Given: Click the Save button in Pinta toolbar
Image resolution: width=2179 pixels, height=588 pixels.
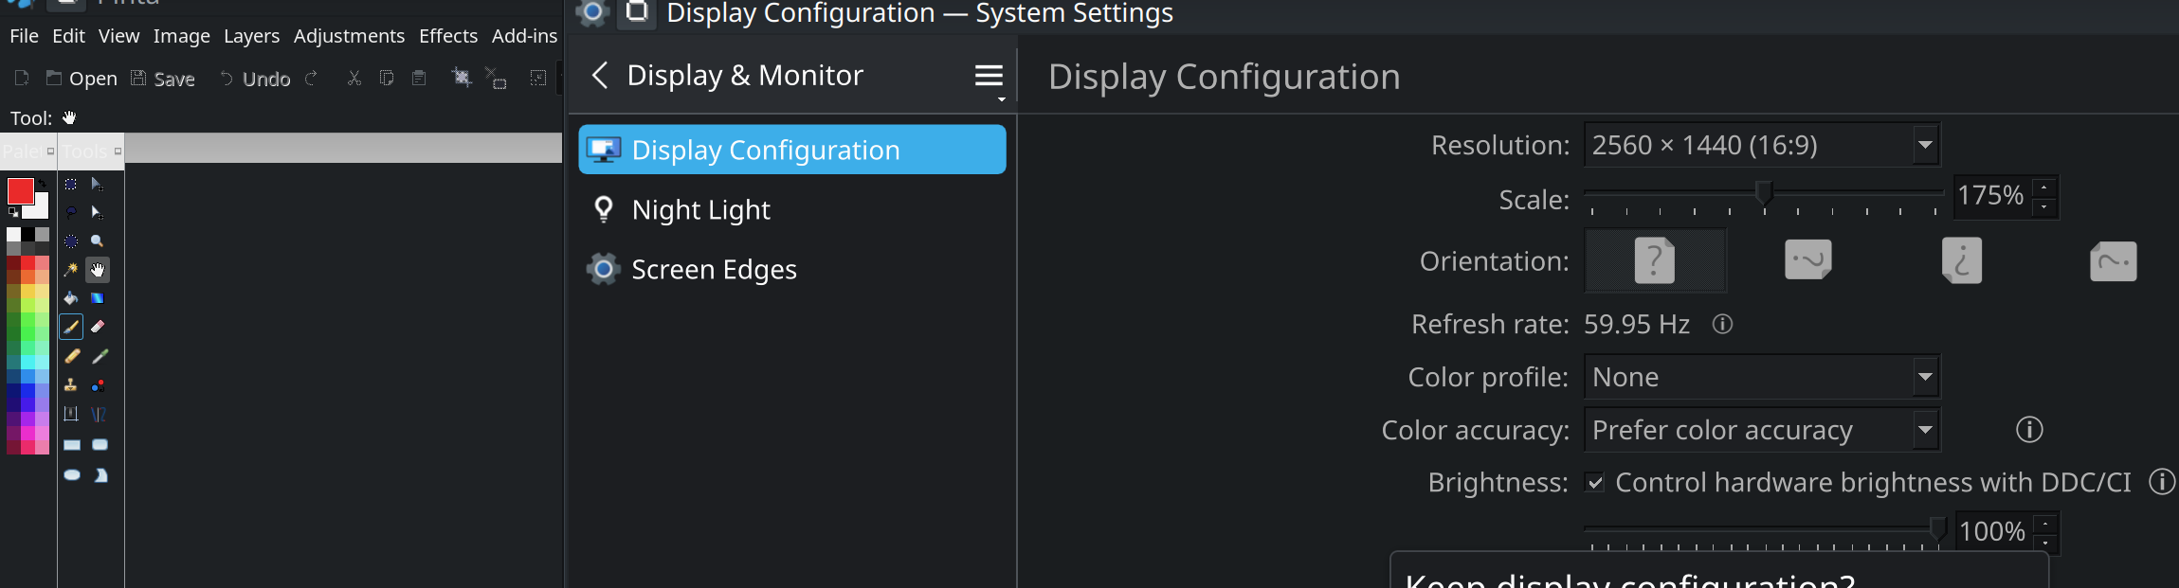Looking at the screenshot, I should point(163,79).
